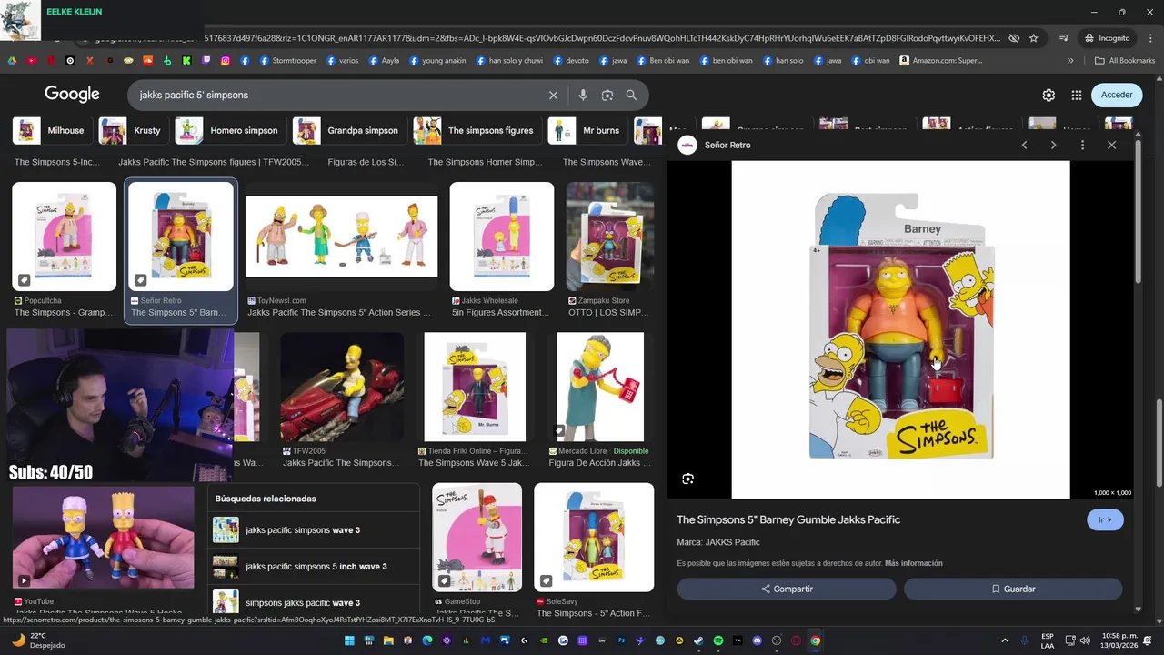Open Incognito profile indicator

pos(1107,38)
